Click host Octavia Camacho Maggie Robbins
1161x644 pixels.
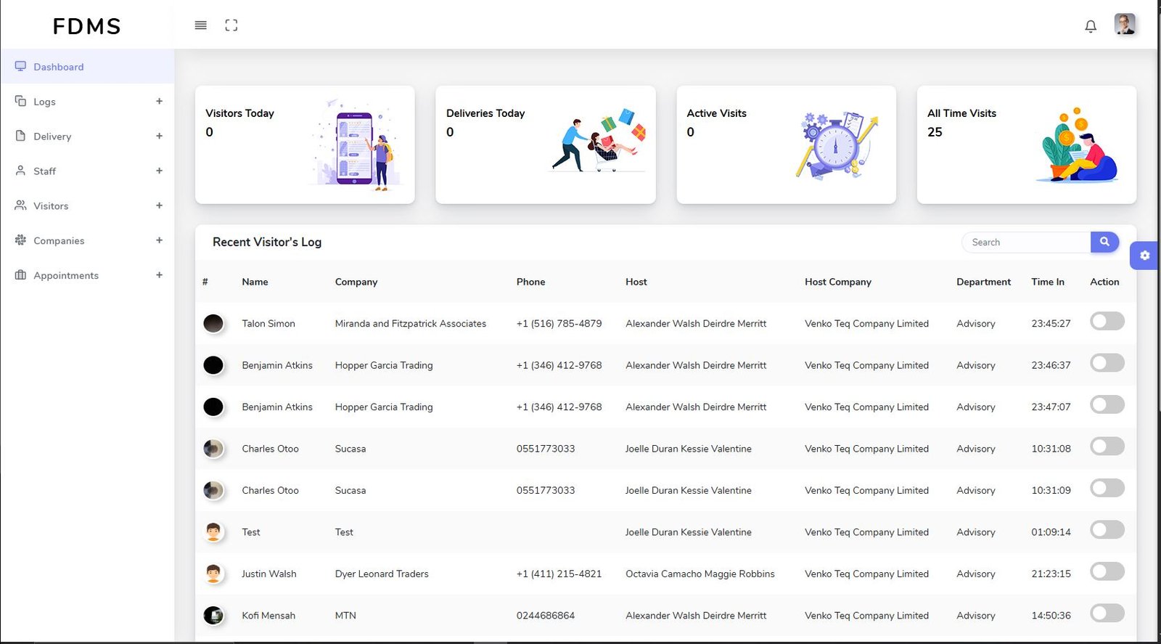tap(700, 574)
